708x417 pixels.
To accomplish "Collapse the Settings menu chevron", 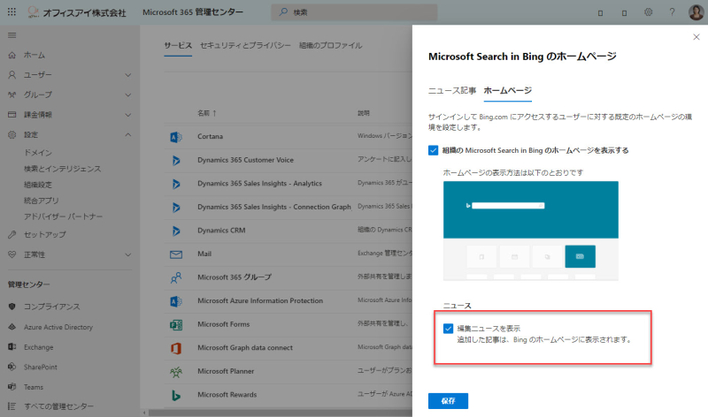I will coord(128,135).
